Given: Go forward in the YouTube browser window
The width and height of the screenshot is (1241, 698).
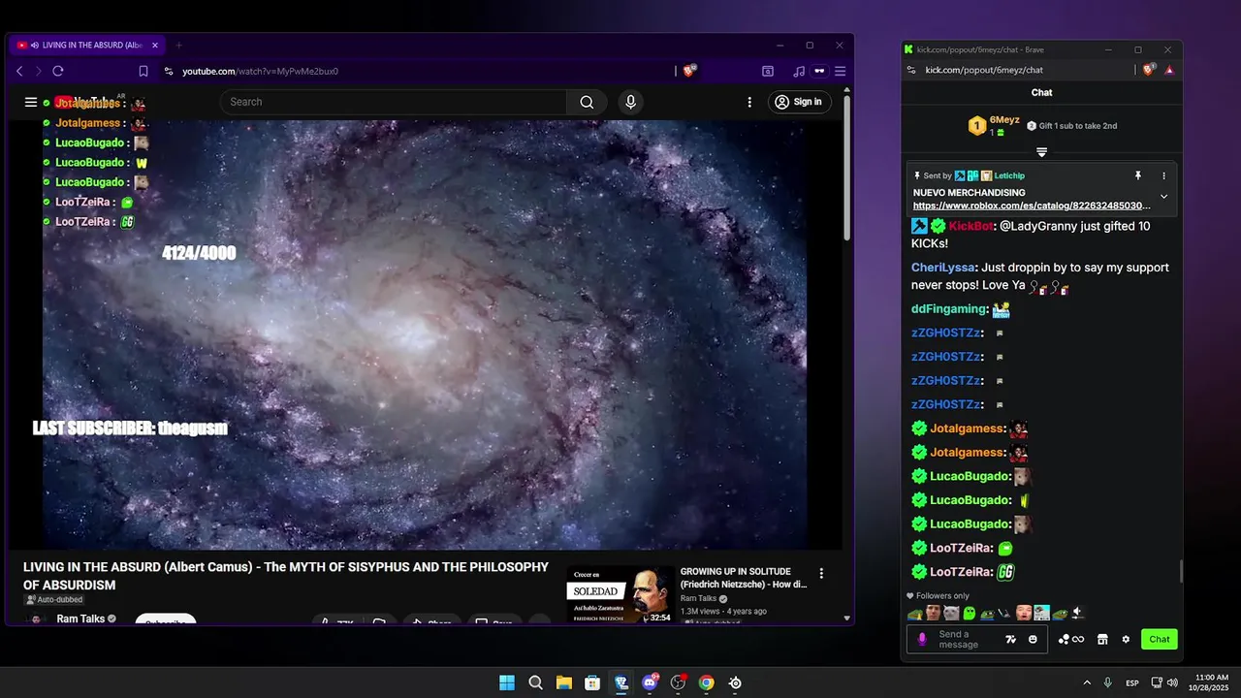Looking at the screenshot, I should (x=39, y=71).
